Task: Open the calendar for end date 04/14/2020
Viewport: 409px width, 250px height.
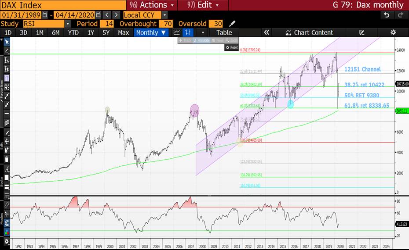Action: coord(99,15)
